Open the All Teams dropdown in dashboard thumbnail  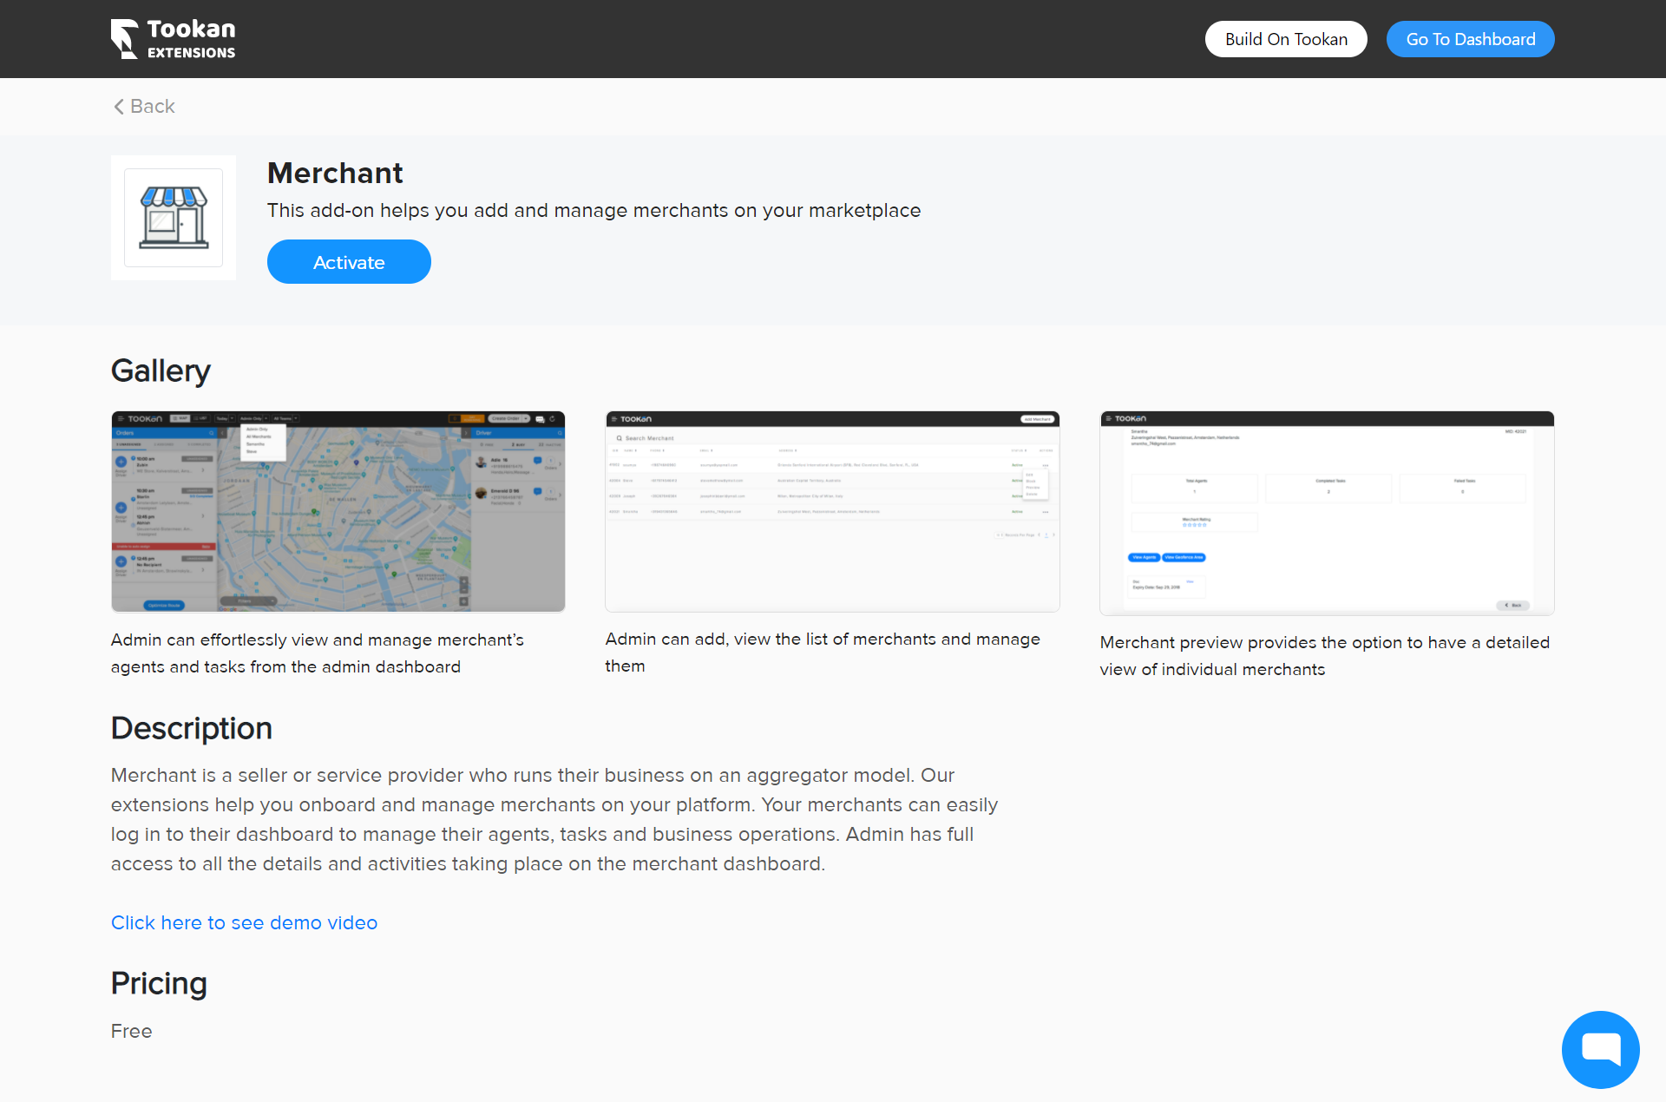[284, 418]
